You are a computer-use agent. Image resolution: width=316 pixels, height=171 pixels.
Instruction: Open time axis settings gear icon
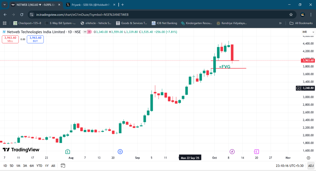pos(308,158)
